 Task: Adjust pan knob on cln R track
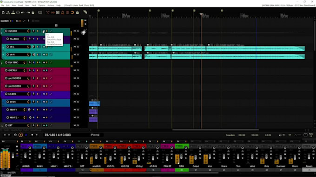click(x=33, y=55)
